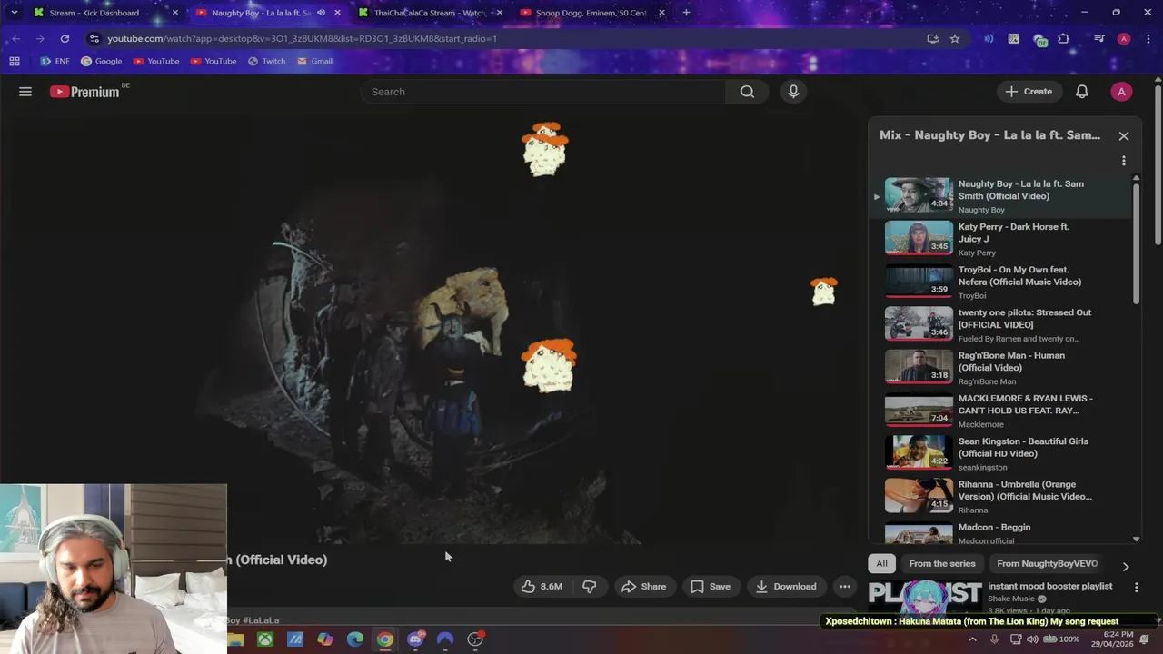Open more actions under the video
This screenshot has width=1163, height=654.
[x=845, y=587]
